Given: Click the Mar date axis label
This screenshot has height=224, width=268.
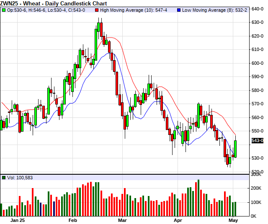Looking at the screenshot, I should [122, 219].
